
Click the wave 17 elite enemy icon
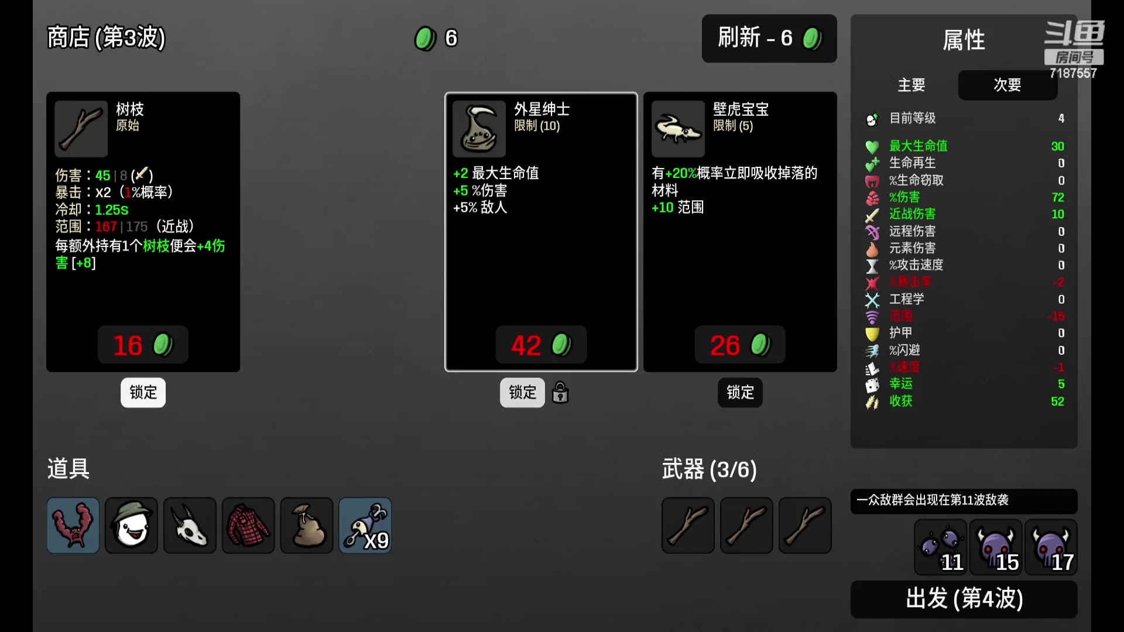(1051, 547)
